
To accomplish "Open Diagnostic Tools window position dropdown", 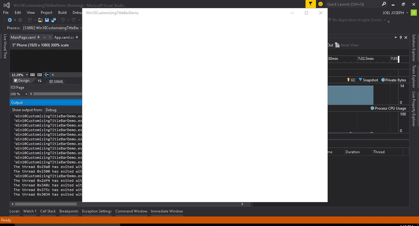I will click(396, 37).
